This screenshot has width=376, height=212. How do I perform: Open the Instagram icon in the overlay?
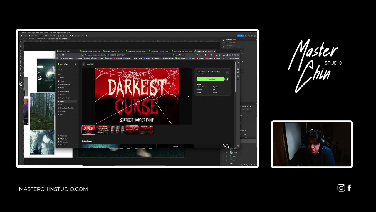tap(341, 188)
